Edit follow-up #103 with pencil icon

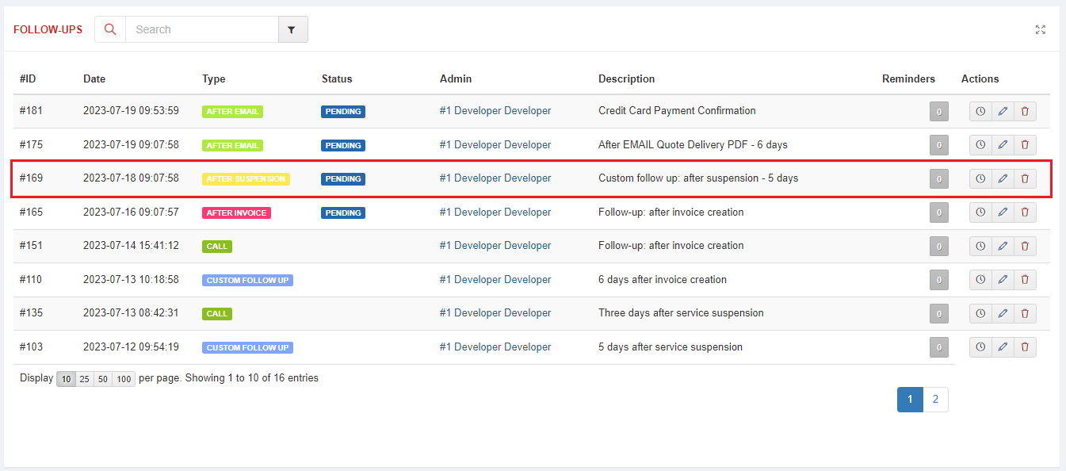point(1003,347)
